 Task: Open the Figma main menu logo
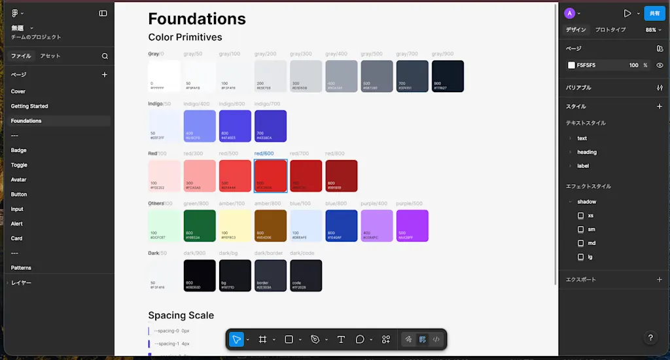(15, 13)
